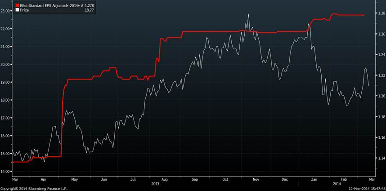This screenshot has width=386, height=191.
Task: Click the 23.00 label on left axis
Action: point(6,10)
